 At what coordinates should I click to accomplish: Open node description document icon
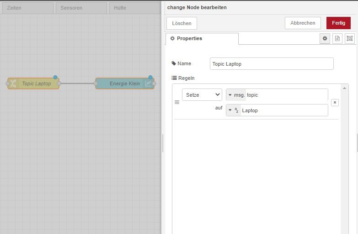tap(337, 38)
